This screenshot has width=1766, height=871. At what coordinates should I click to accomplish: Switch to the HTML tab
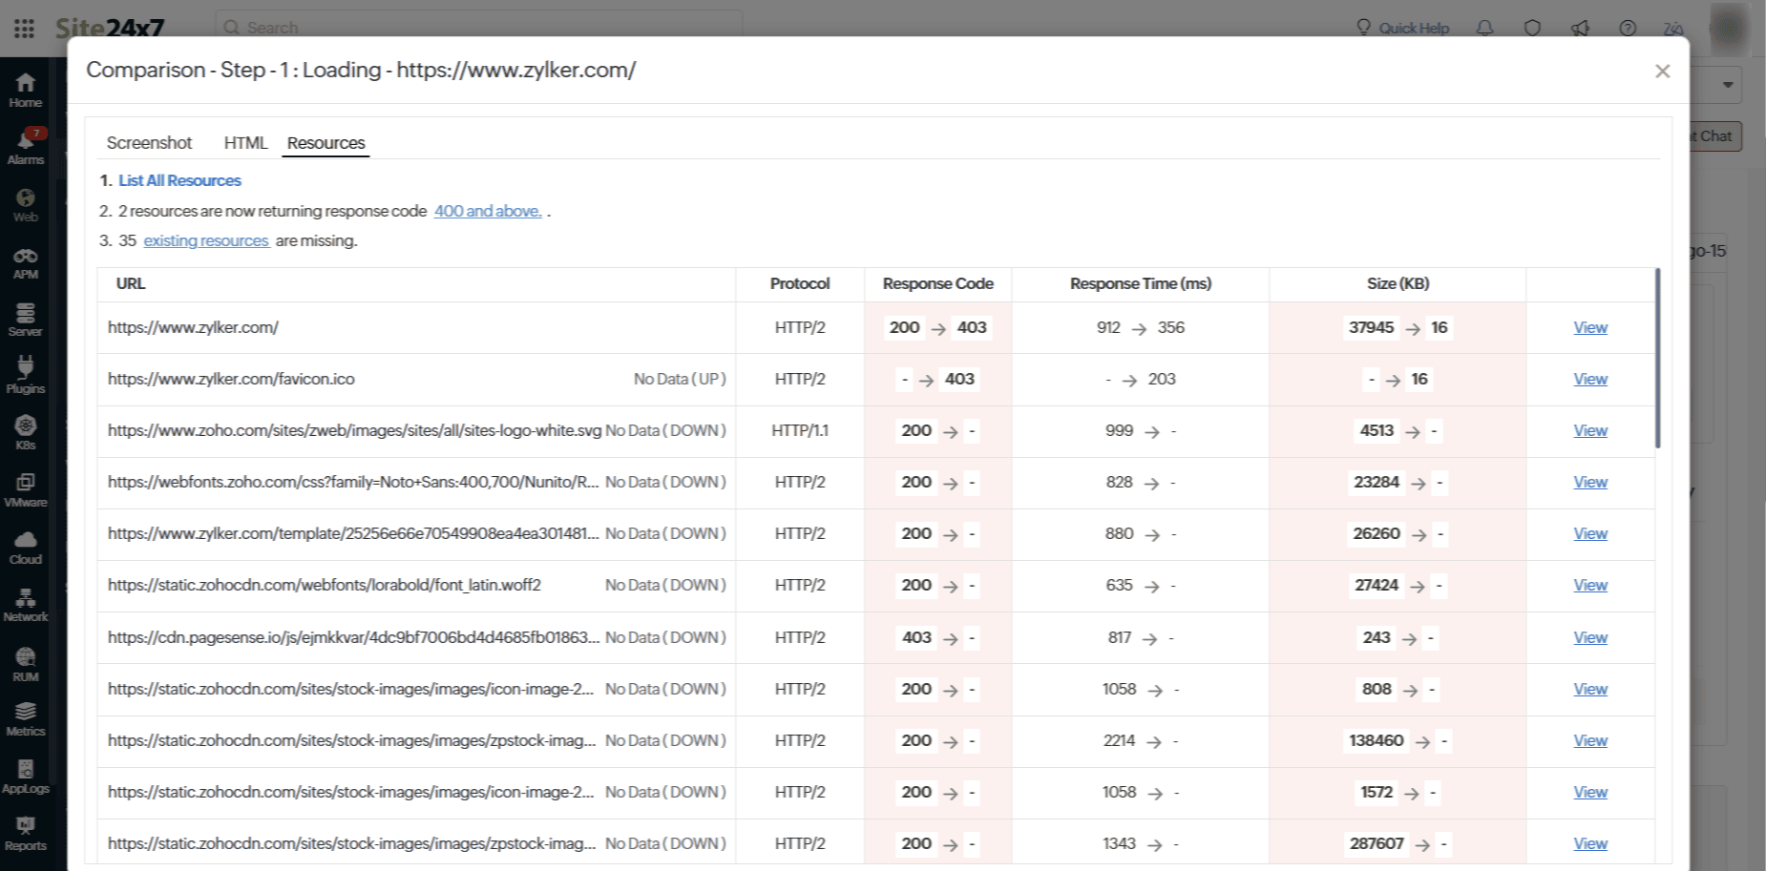point(245,143)
